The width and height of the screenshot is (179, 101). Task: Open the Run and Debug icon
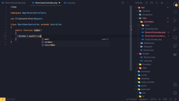(175, 29)
